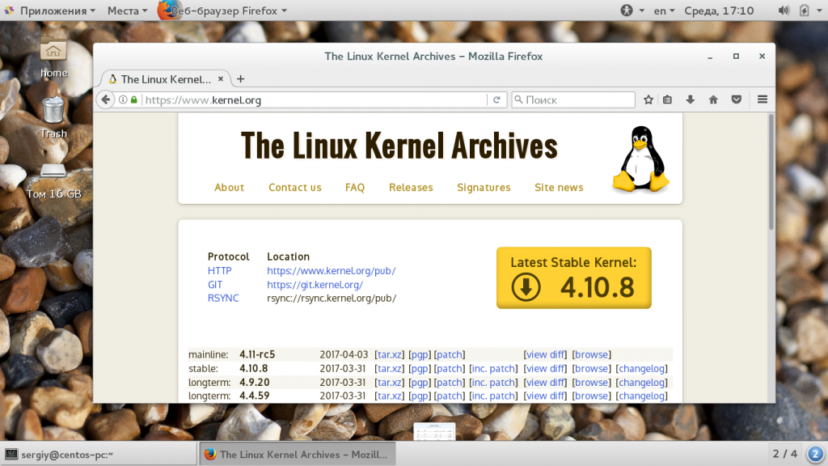Click the RSYNC protocol link

[223, 298]
